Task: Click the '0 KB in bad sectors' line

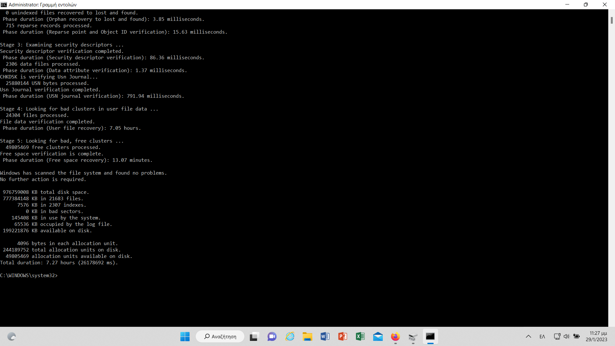Action: tap(54, 211)
